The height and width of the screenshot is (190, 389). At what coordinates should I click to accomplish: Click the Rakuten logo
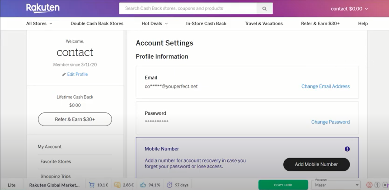[43, 8]
